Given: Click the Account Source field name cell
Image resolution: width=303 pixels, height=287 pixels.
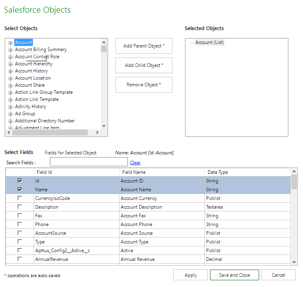Looking at the screenshot, I should click(162, 233).
